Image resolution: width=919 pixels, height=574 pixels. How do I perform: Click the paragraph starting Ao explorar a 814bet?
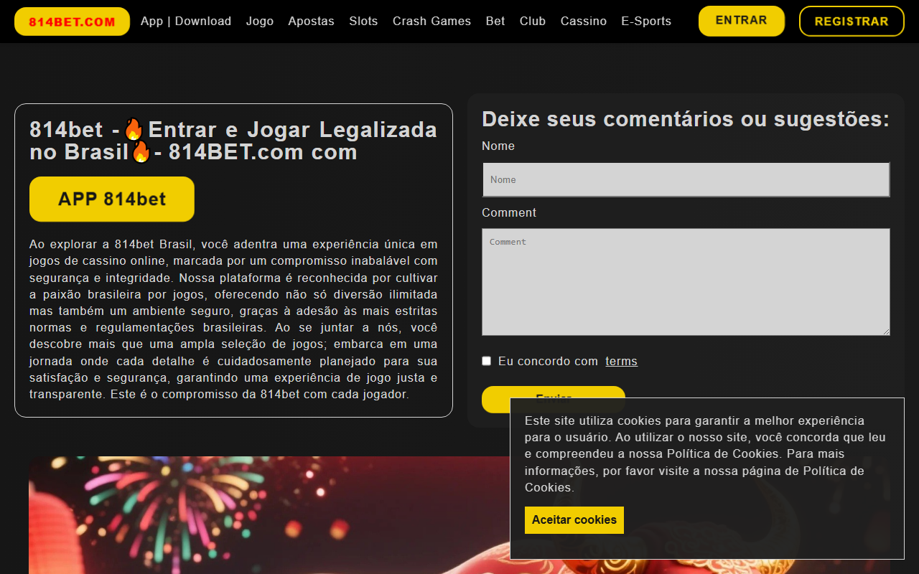(233, 319)
